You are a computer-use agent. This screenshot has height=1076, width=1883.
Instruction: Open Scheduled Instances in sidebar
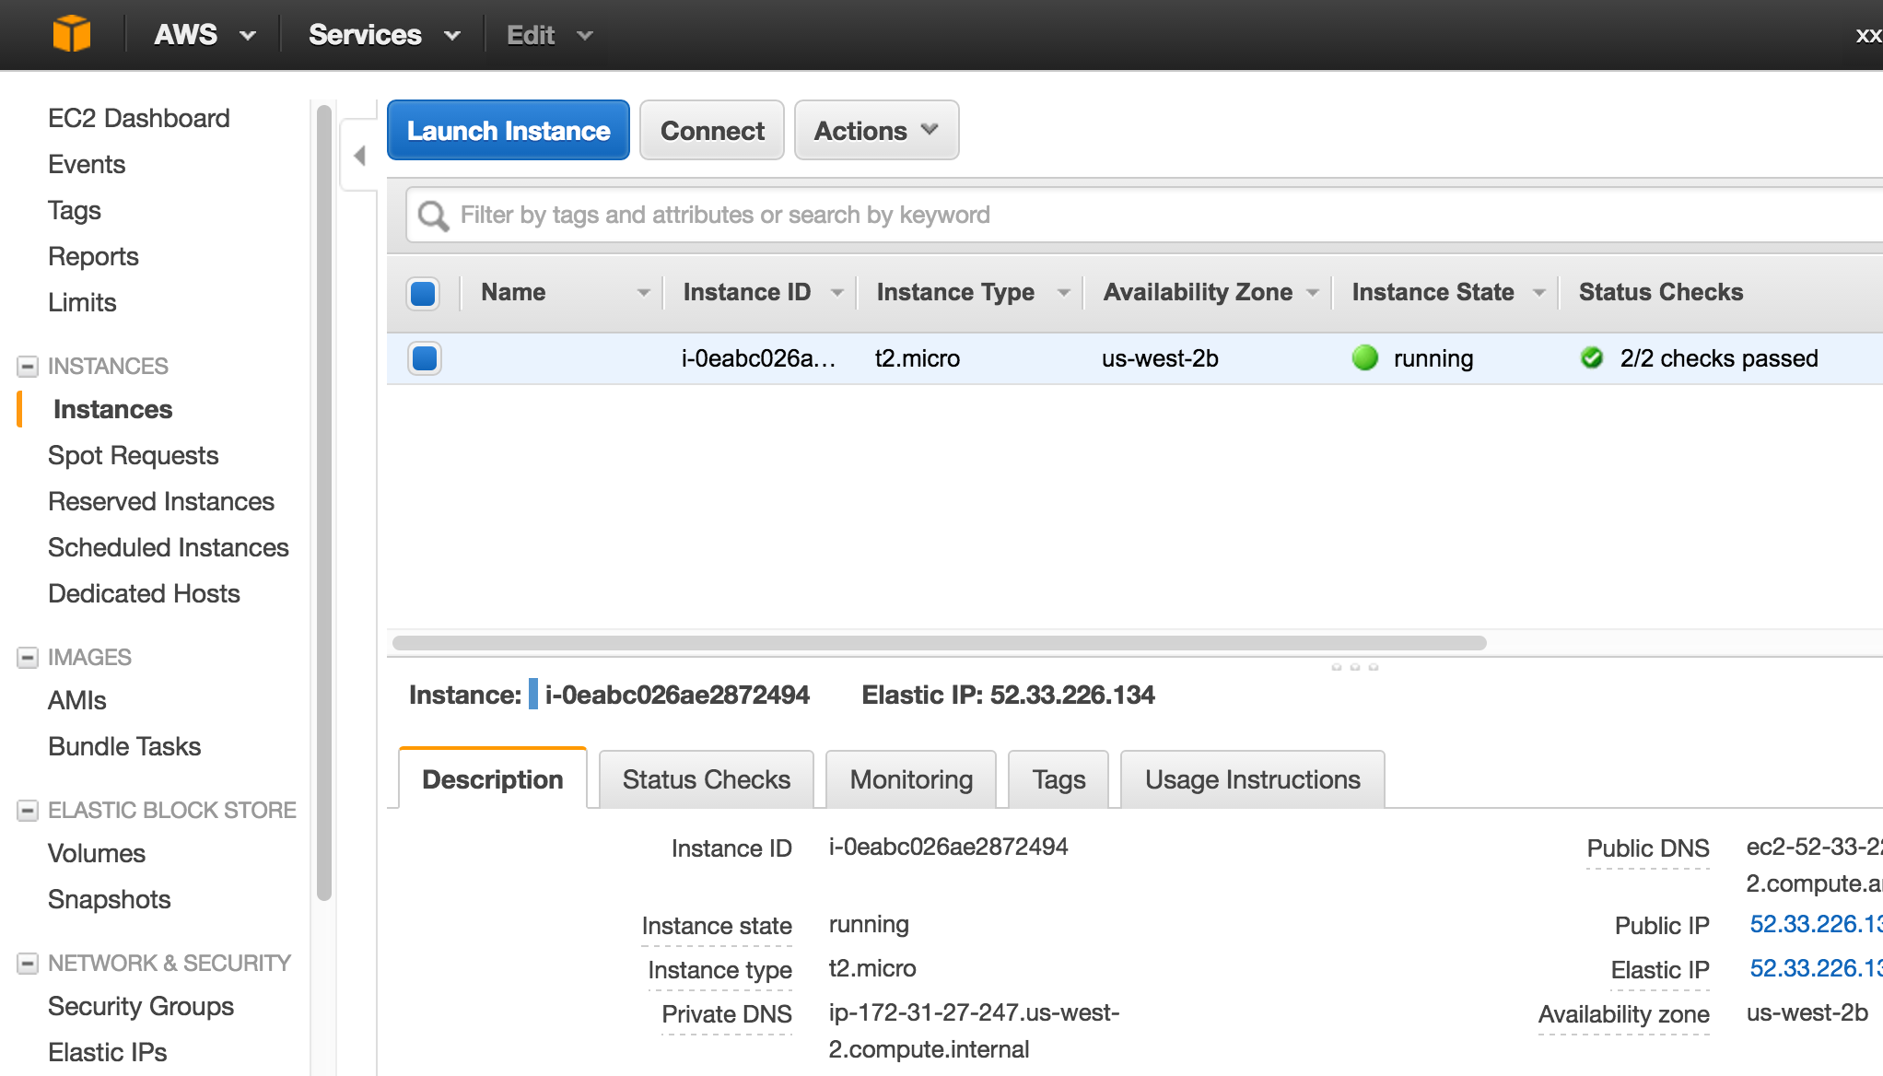(169, 547)
